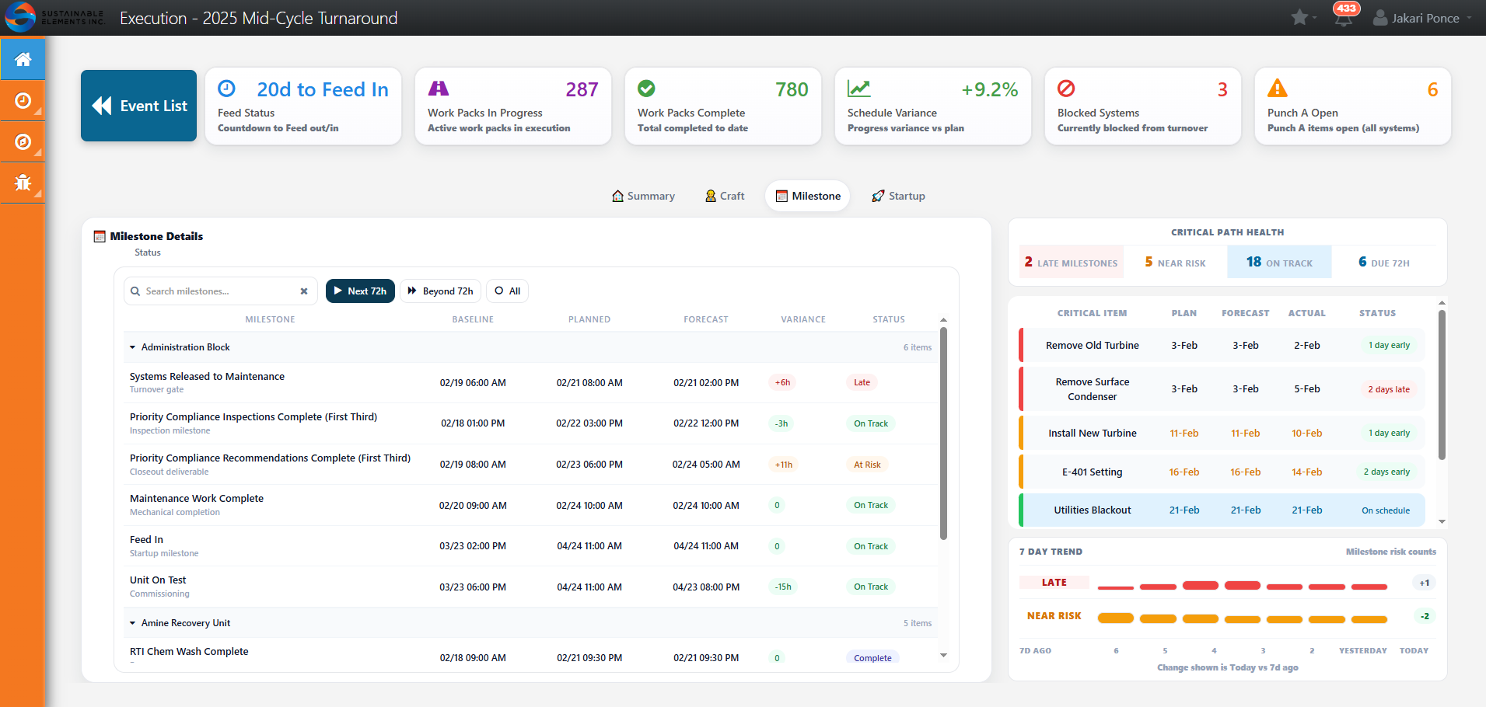Click the search magnifier icon
Screen dimensions: 1486x707
(135, 291)
